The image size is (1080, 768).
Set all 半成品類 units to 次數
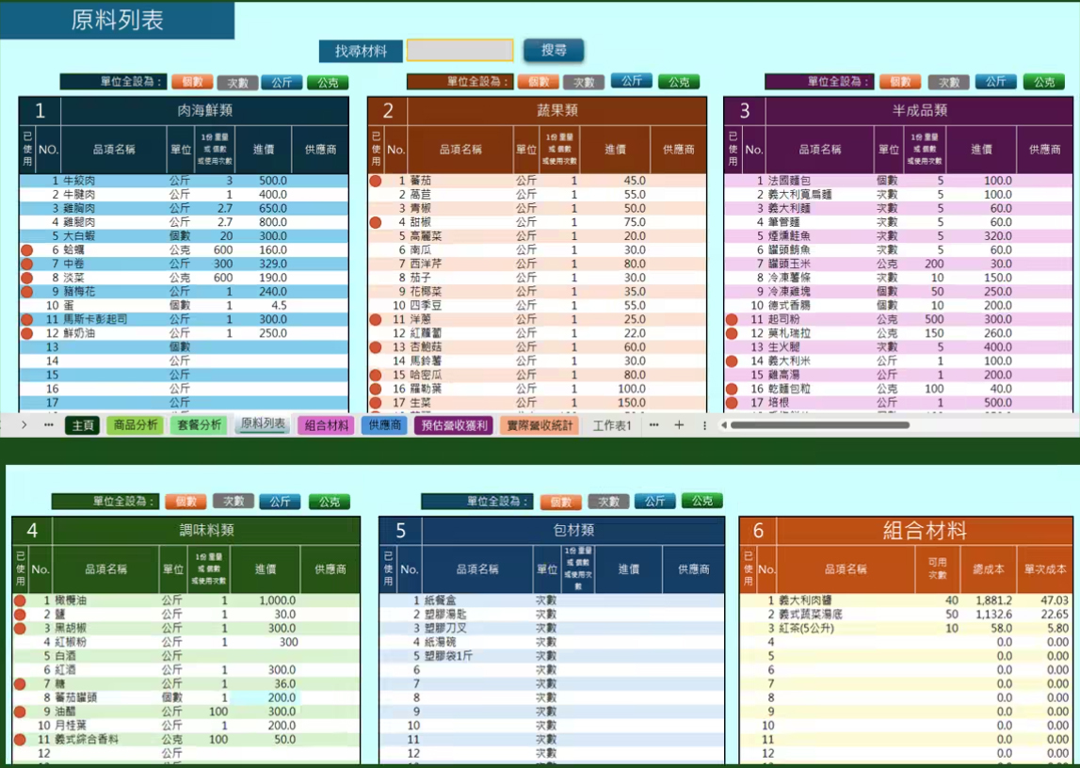coord(948,83)
